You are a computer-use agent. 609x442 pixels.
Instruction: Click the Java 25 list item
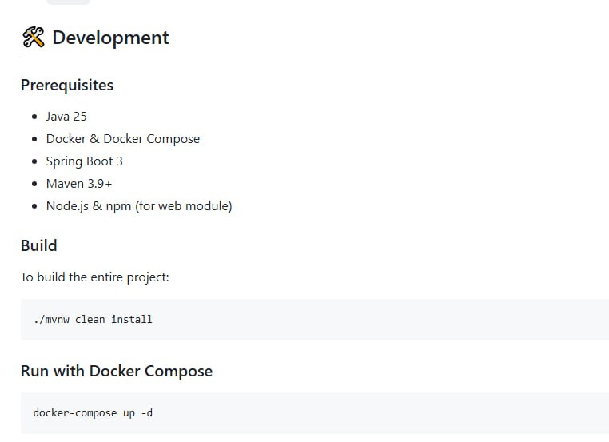[x=66, y=117]
